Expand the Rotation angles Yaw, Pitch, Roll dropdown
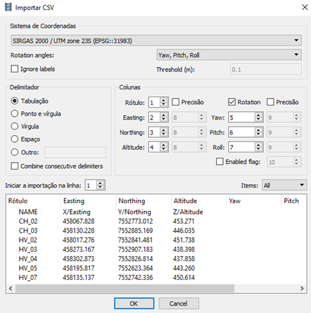The width and height of the screenshot is (311, 313). point(229,55)
